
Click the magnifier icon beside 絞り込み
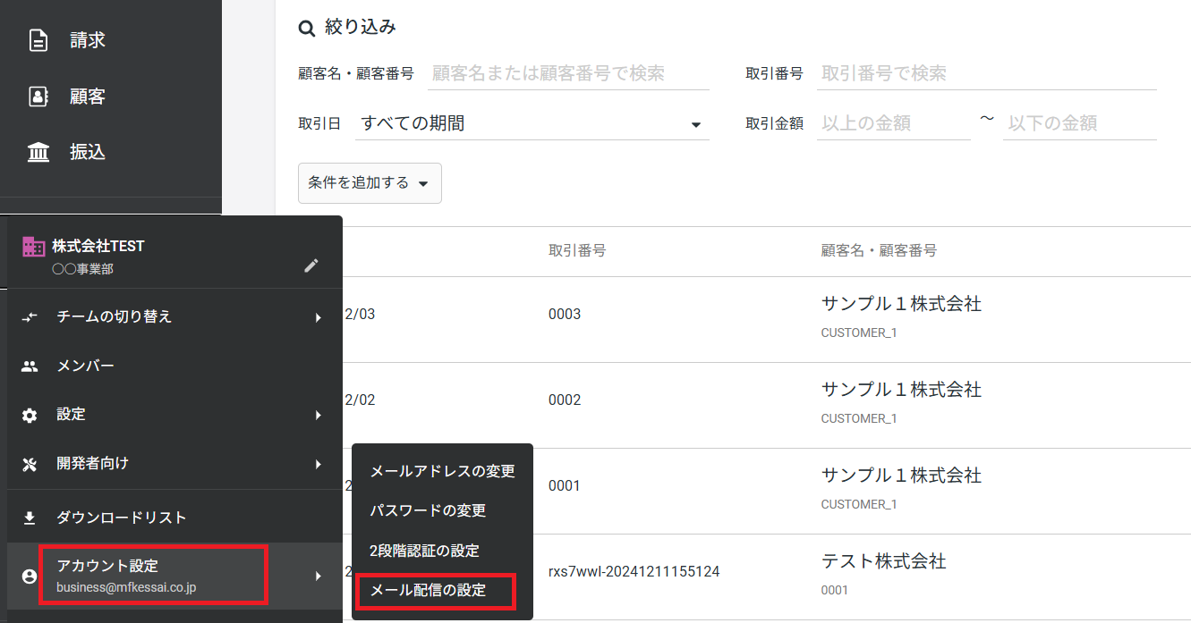(x=307, y=29)
